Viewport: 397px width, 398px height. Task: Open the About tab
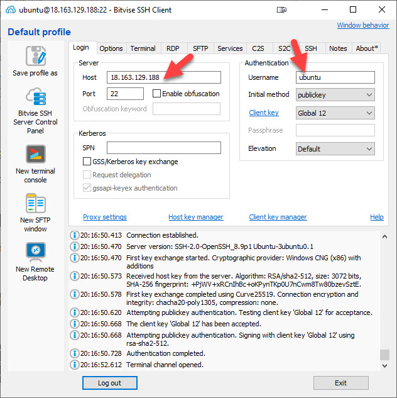click(367, 48)
